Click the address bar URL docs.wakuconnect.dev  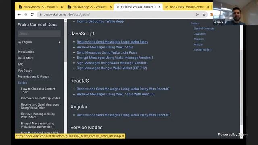pyautogui.click(x=67, y=14)
